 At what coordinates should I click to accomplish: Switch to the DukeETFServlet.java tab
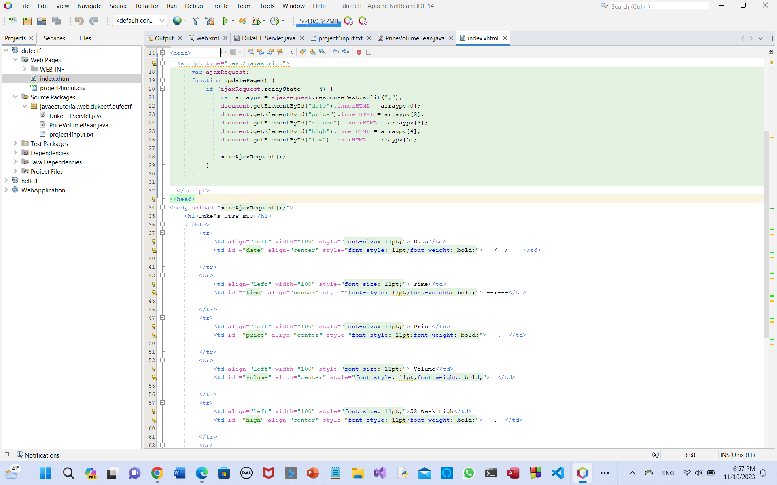coord(268,38)
